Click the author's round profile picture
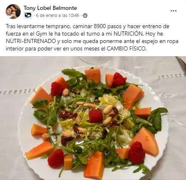 coord(13,12)
